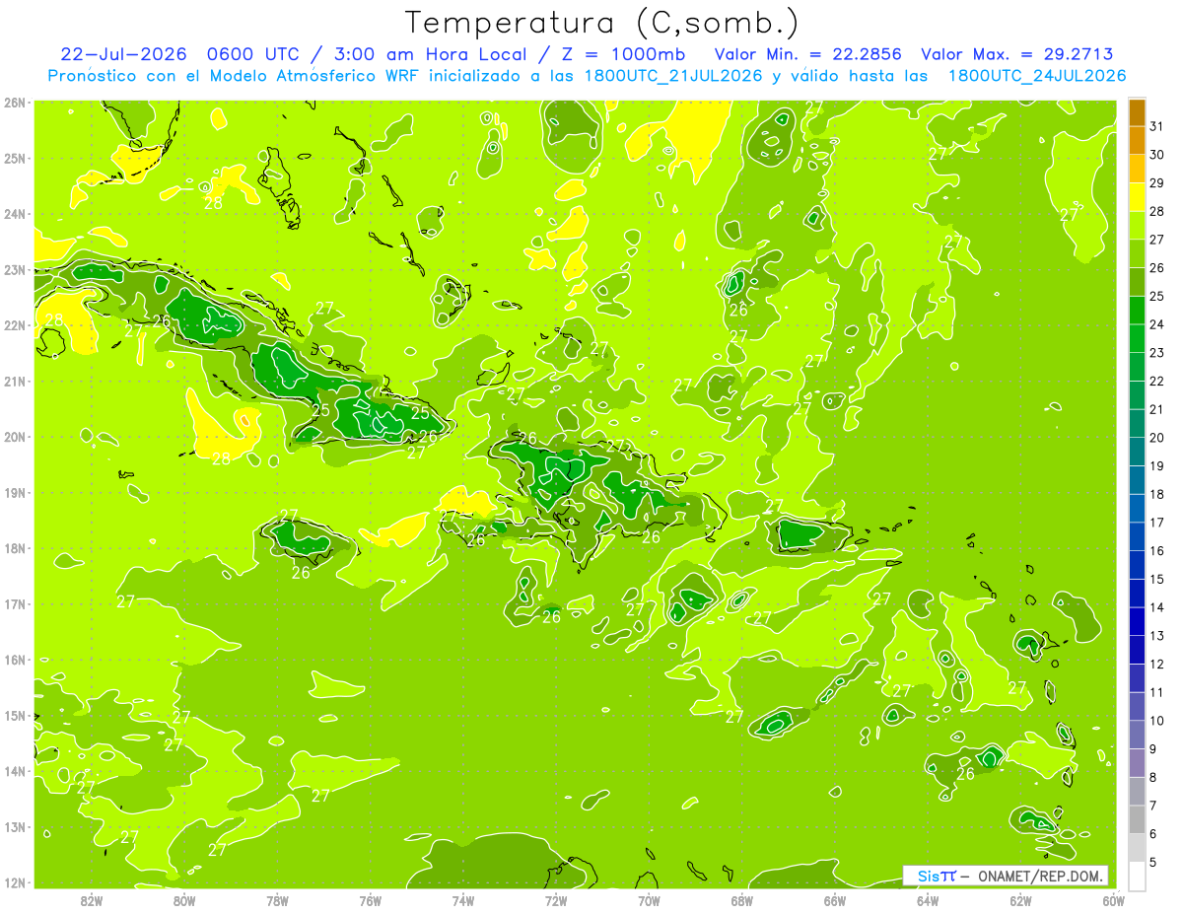
Task: Click the '82W' longitude axis label
Action: coord(92,900)
